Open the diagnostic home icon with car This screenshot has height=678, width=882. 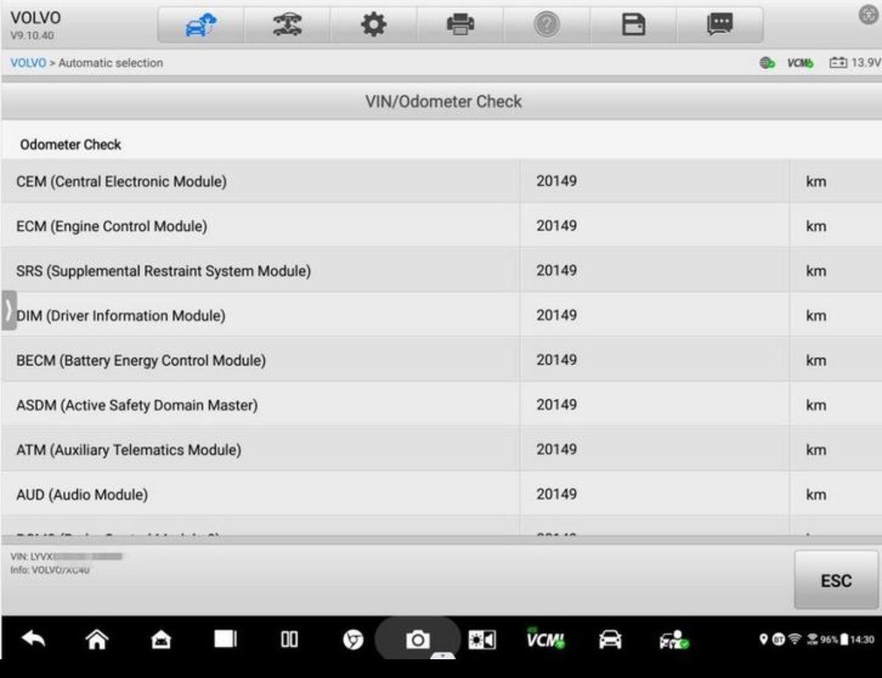161,640
